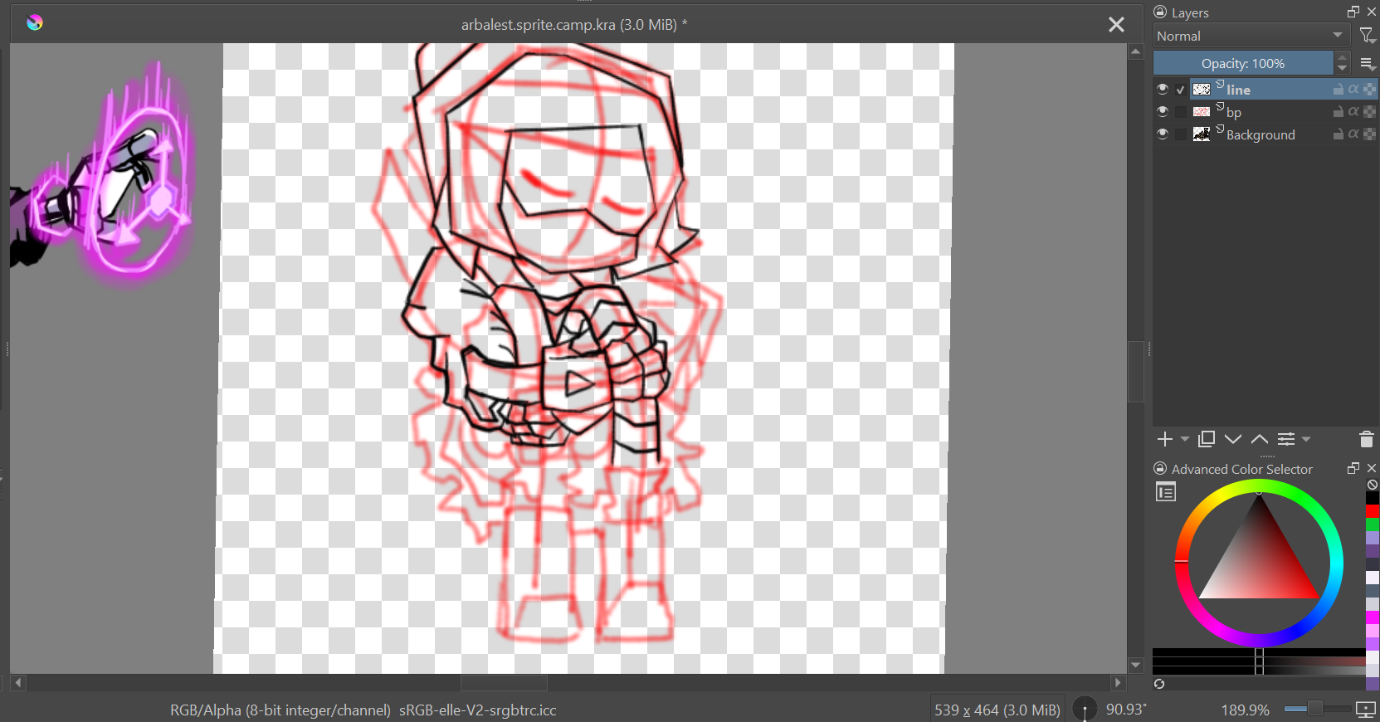Open the layer filter funnel menu
The width and height of the screenshot is (1380, 722).
[1367, 36]
